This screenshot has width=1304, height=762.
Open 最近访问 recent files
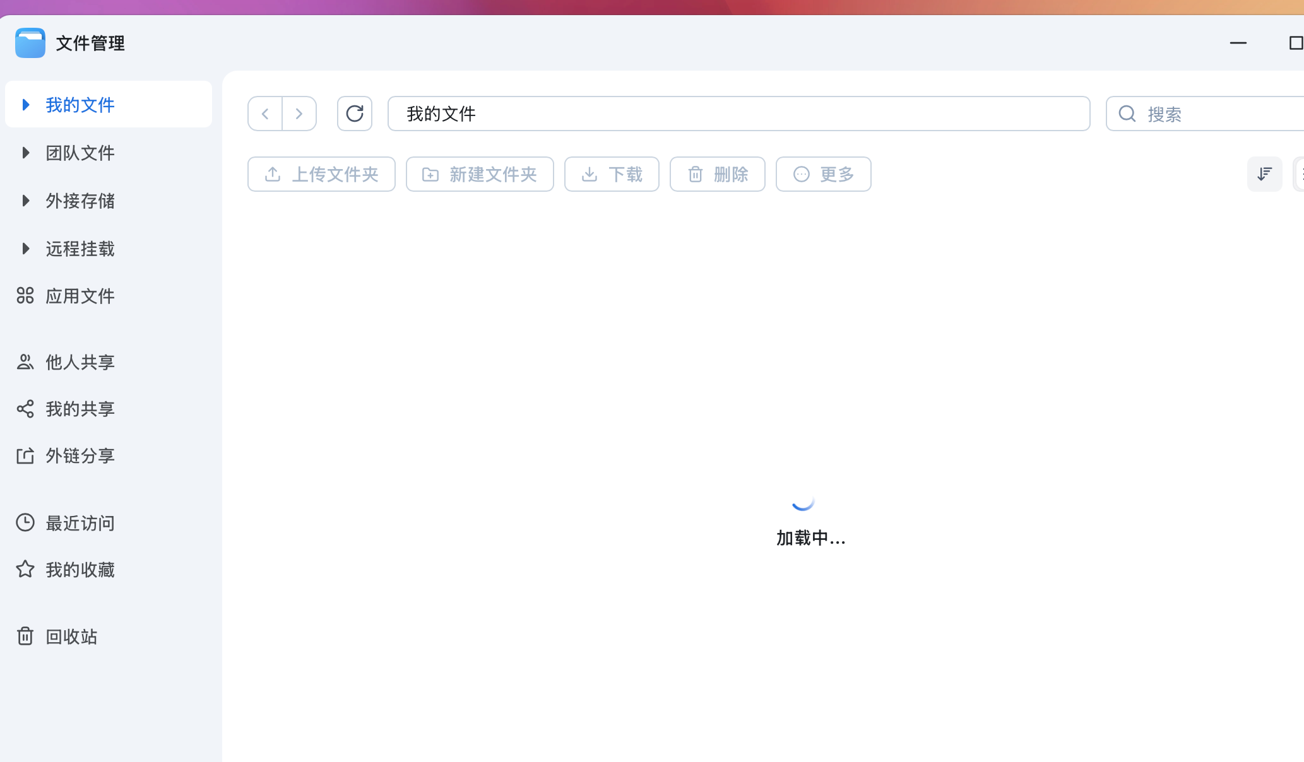coord(80,523)
